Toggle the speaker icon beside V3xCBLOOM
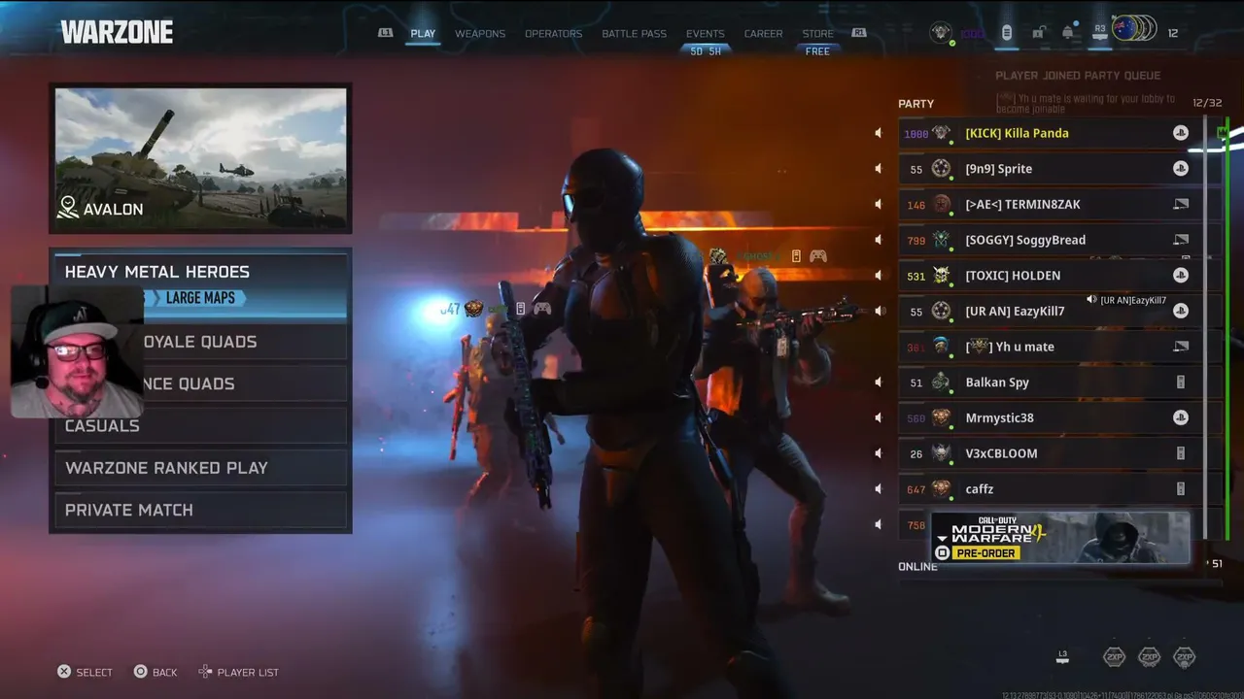Viewport: 1244px width, 699px height. 879,453
